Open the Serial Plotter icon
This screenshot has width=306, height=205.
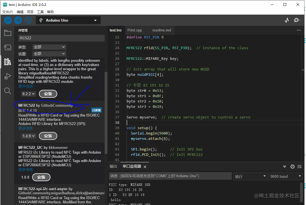(287, 20)
